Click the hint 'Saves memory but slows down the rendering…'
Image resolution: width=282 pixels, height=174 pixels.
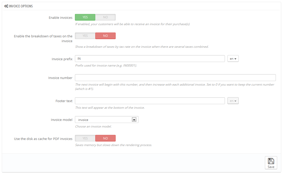113,145
